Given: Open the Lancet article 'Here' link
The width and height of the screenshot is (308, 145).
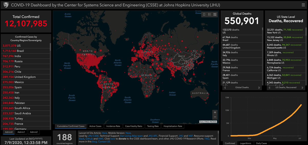Looking at the screenshot, I should (104, 133).
